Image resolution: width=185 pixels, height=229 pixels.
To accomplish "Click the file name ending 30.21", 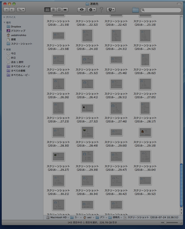I will [x=58, y=192].
